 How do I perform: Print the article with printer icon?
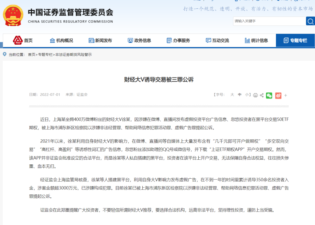tap(256, 95)
